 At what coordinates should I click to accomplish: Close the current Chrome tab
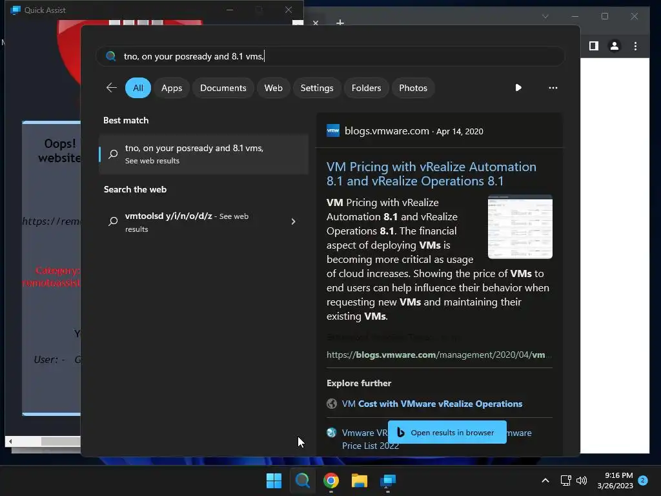[315, 23]
